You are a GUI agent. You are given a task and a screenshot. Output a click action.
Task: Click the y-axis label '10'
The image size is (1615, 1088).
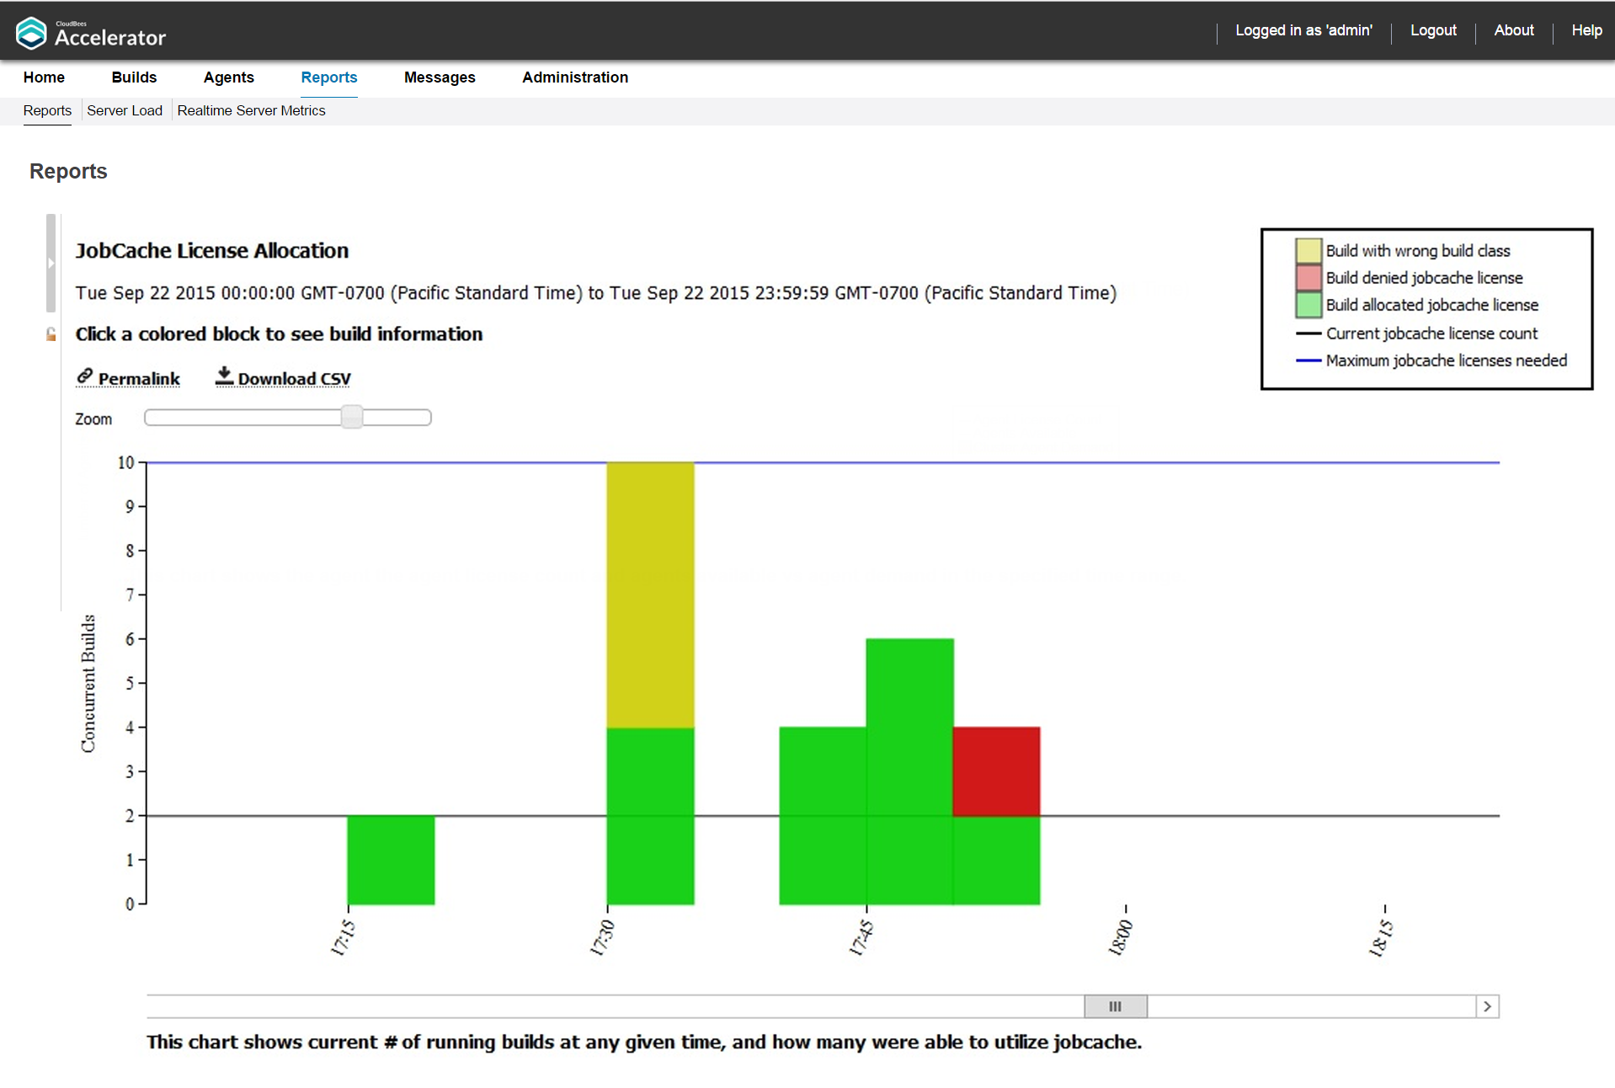[x=125, y=462]
